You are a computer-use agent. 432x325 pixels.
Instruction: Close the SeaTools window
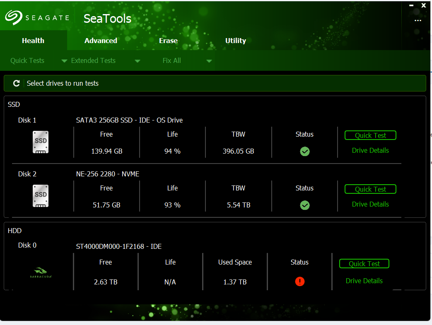pyautogui.click(x=424, y=5)
